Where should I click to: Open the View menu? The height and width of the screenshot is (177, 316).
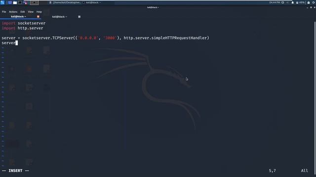point(31,12)
